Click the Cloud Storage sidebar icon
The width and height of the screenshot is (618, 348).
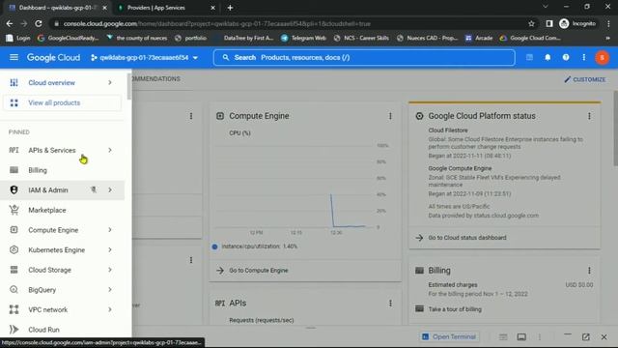14,270
